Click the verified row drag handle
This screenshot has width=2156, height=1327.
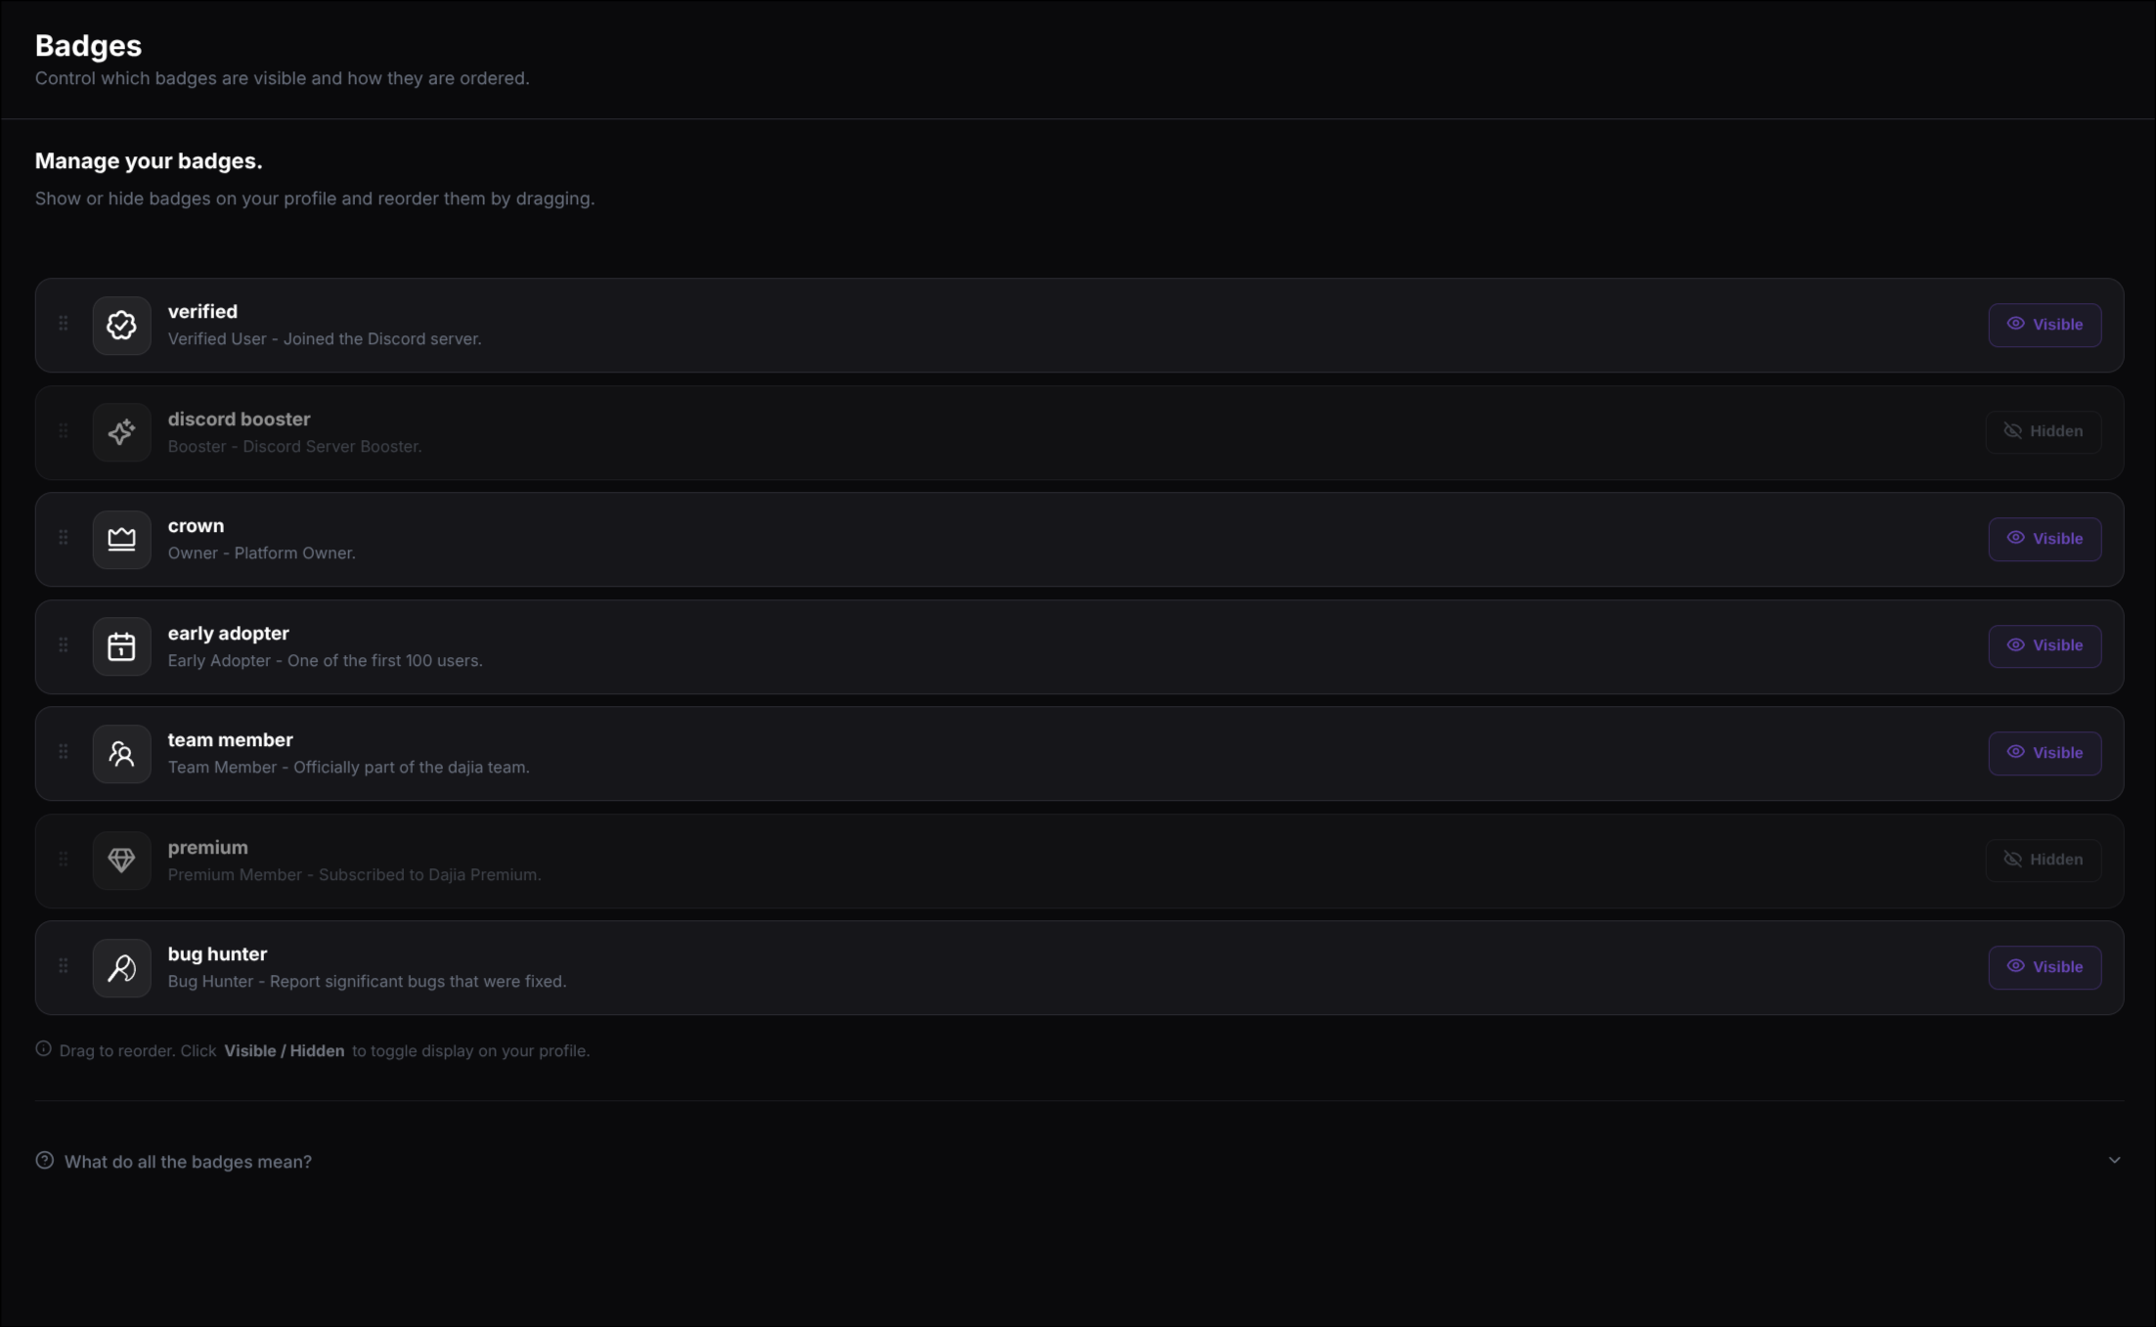pyautogui.click(x=64, y=323)
